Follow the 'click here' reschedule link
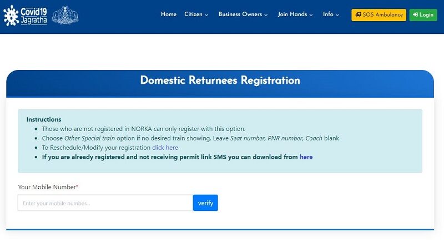The width and height of the screenshot is (444, 247). (x=165, y=148)
